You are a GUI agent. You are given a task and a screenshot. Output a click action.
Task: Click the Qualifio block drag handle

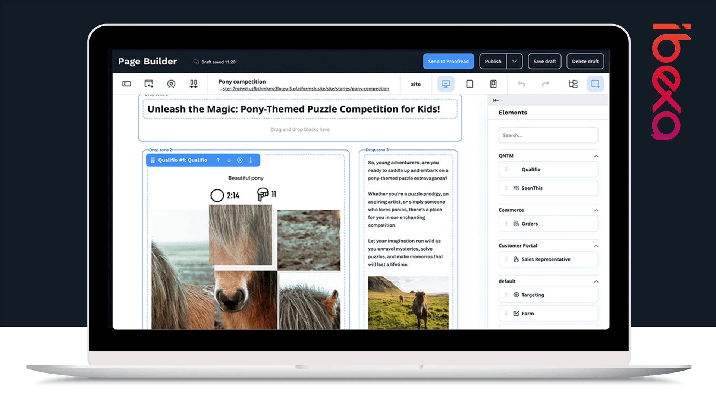(x=153, y=160)
